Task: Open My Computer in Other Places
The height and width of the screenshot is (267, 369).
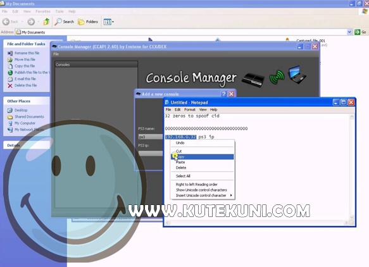Action: [x=25, y=123]
